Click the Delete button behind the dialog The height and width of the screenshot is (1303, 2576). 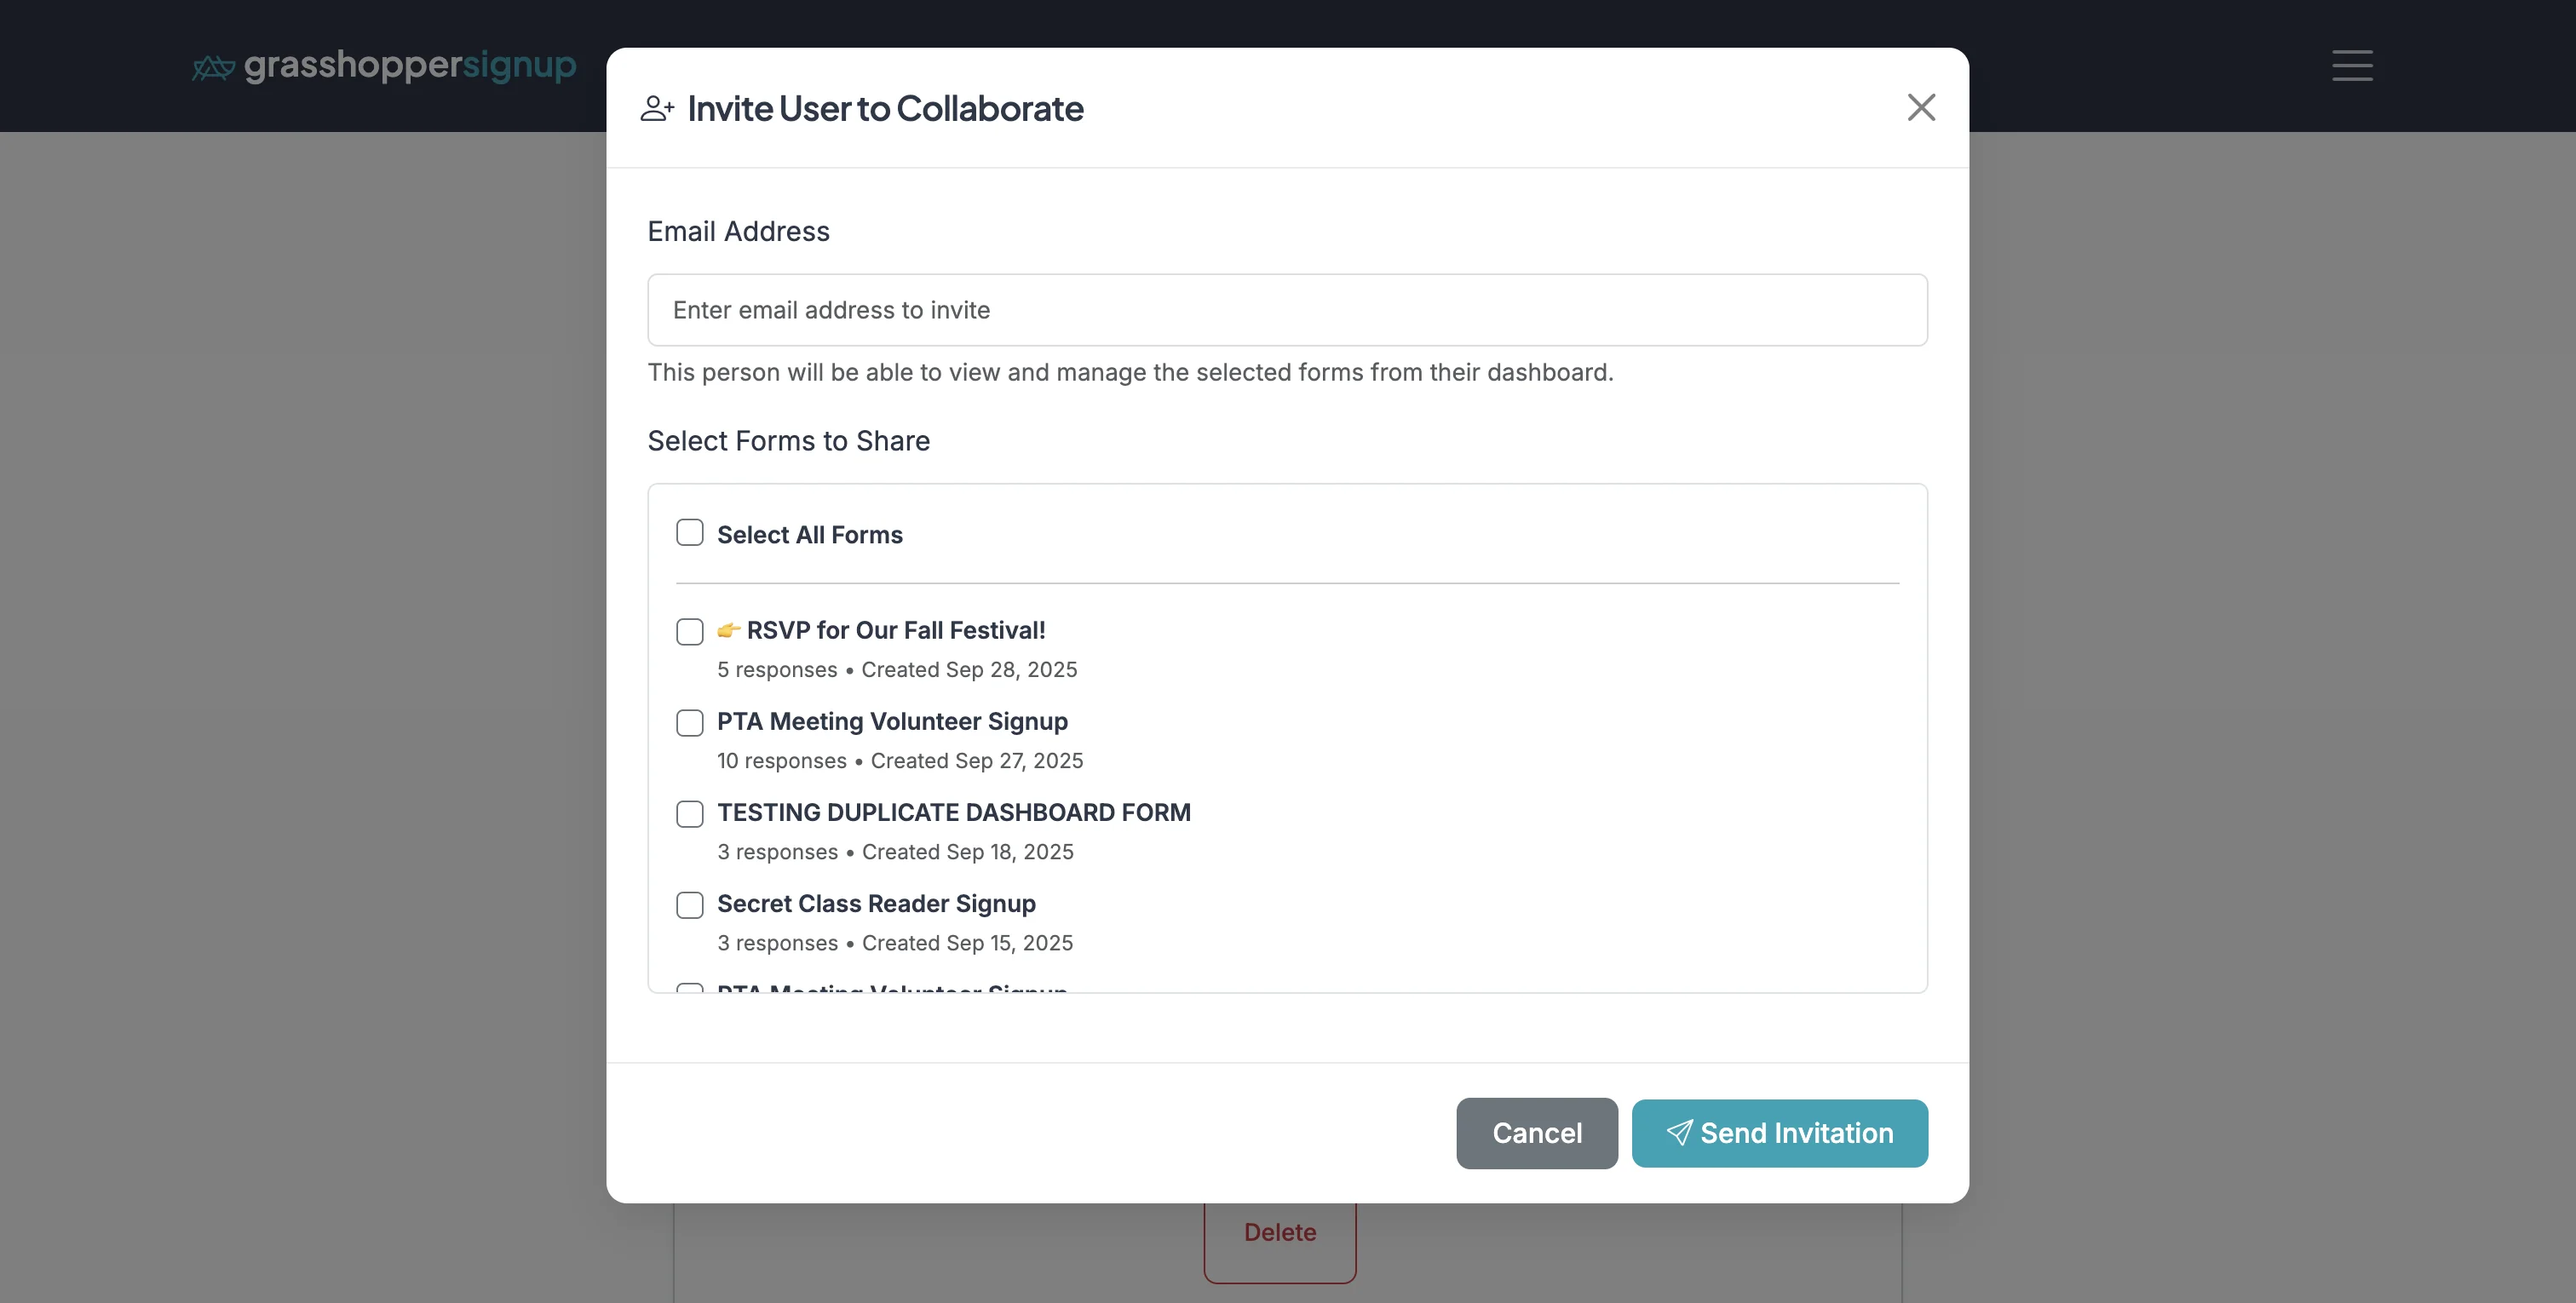pyautogui.click(x=1280, y=1232)
